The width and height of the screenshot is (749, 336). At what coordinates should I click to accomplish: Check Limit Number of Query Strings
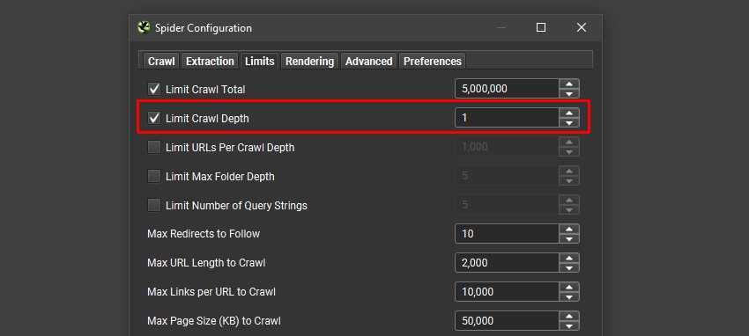click(154, 206)
